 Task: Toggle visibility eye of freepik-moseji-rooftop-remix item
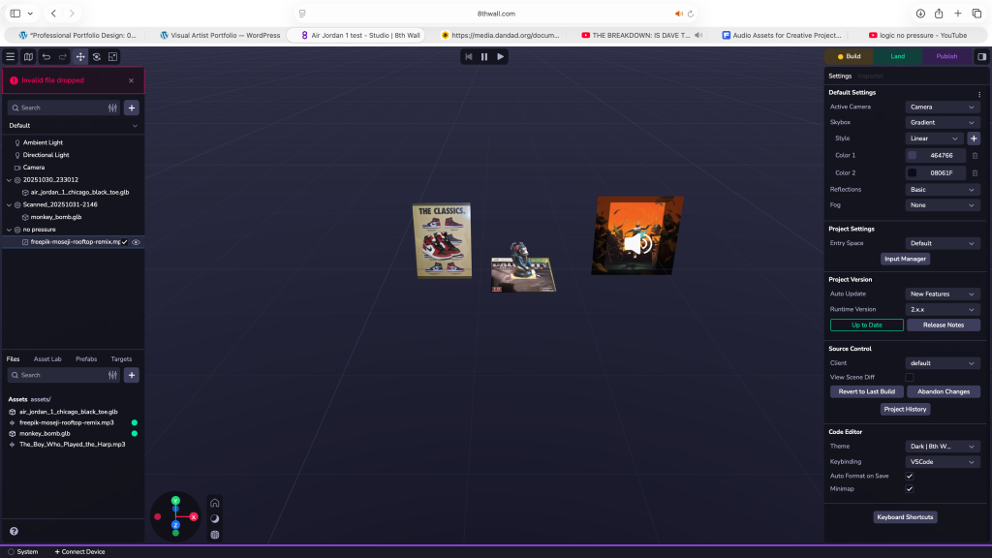[x=136, y=242]
